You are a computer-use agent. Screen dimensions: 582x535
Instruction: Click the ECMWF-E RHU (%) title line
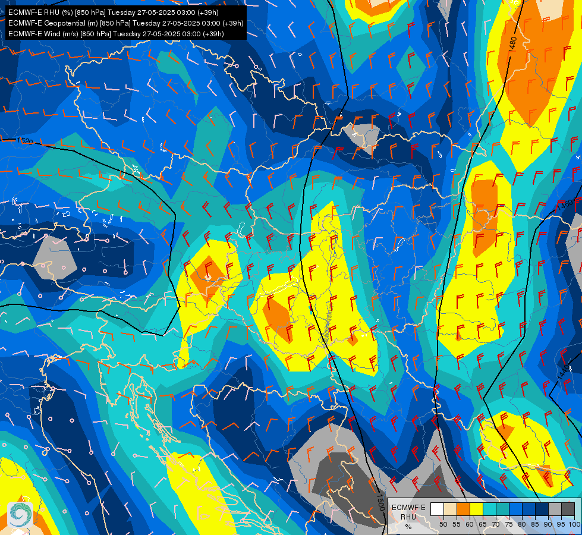point(113,12)
